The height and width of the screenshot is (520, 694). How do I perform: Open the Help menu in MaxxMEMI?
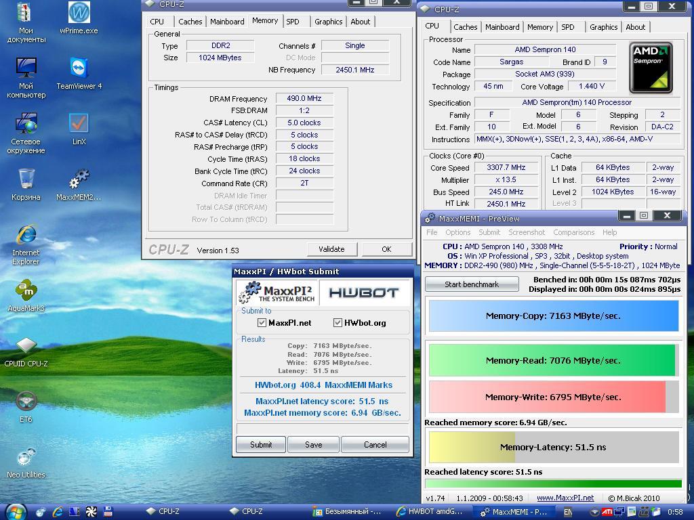click(x=609, y=232)
